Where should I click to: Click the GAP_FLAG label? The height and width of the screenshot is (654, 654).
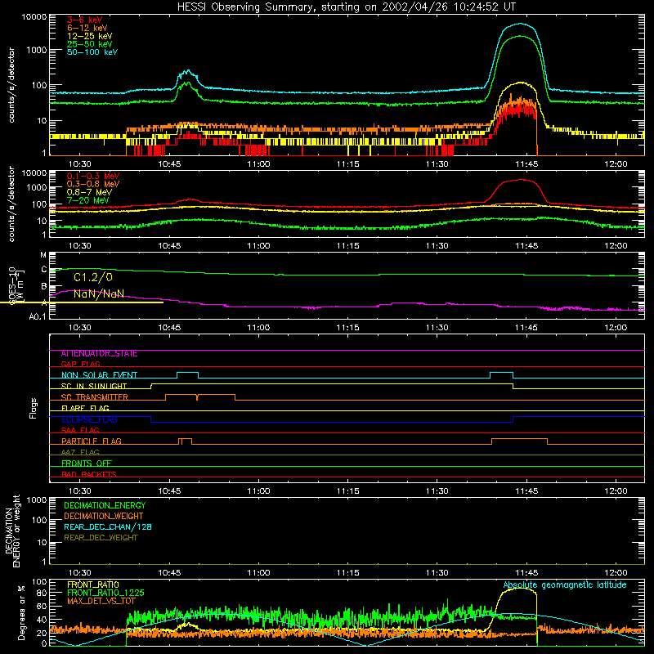[x=80, y=364]
